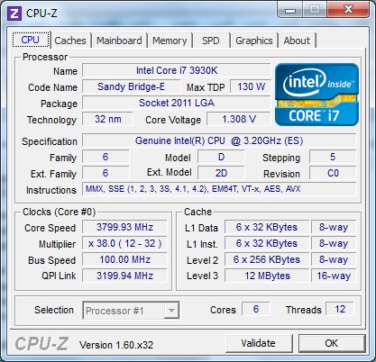Open the Mainboard tab
This screenshot has width=376, height=362.
point(119,41)
